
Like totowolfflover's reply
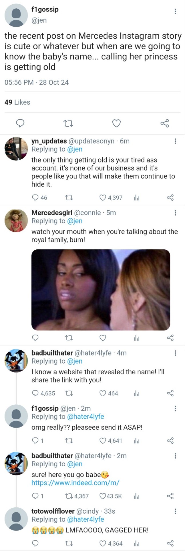(103, 544)
